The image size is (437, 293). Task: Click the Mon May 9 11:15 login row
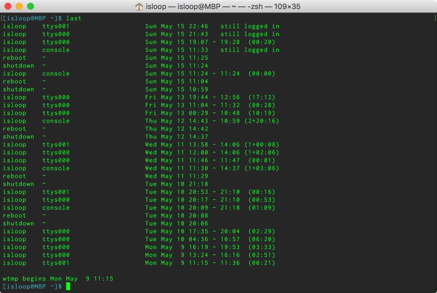click(x=139, y=263)
